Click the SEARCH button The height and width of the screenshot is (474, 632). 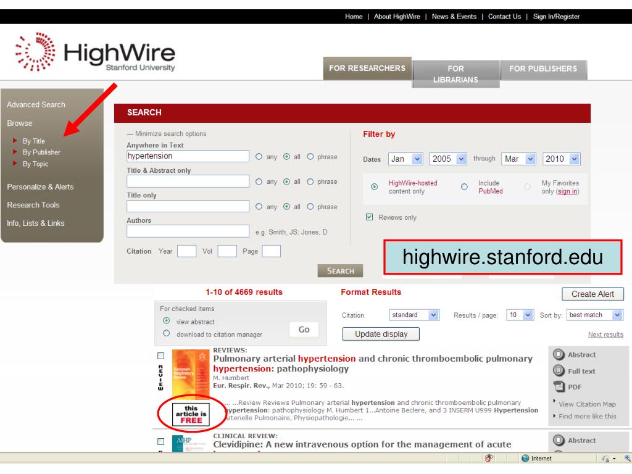[340, 271]
